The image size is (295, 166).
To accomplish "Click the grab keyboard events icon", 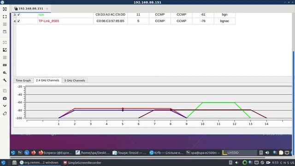I will pyautogui.click(x=5, y=65).
